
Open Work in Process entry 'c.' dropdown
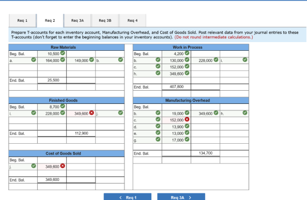click(147, 67)
